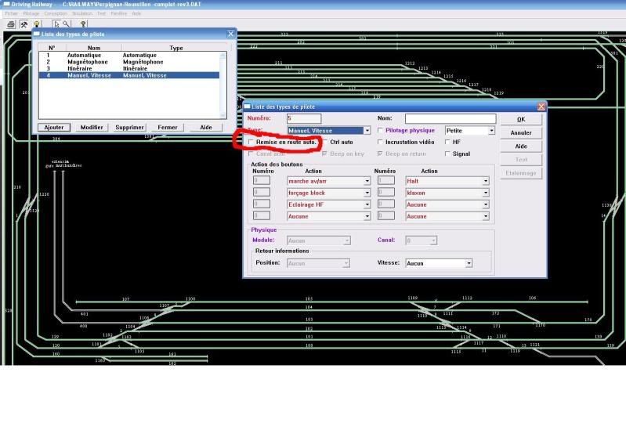
Task: Select the arrow pointer tool
Action: coord(56,24)
